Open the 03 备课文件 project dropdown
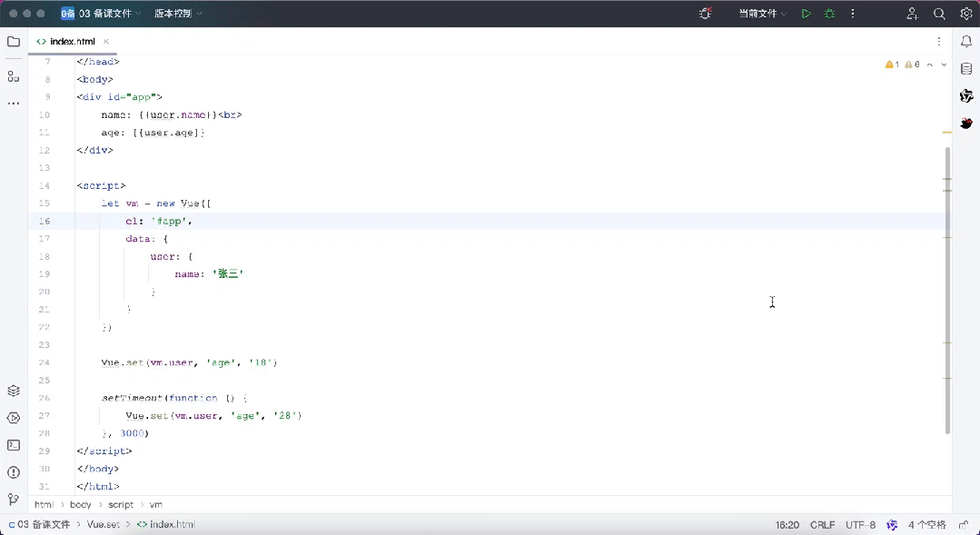The image size is (980, 535). click(x=101, y=13)
